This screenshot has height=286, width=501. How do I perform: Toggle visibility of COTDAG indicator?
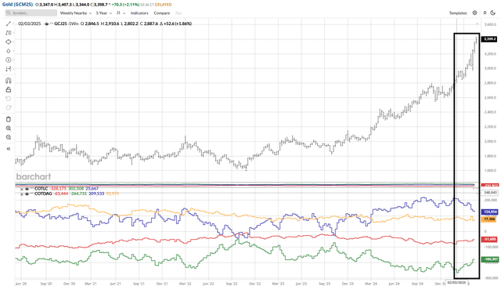[27, 194]
